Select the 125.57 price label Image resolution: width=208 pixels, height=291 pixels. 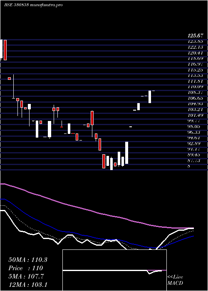196,35
